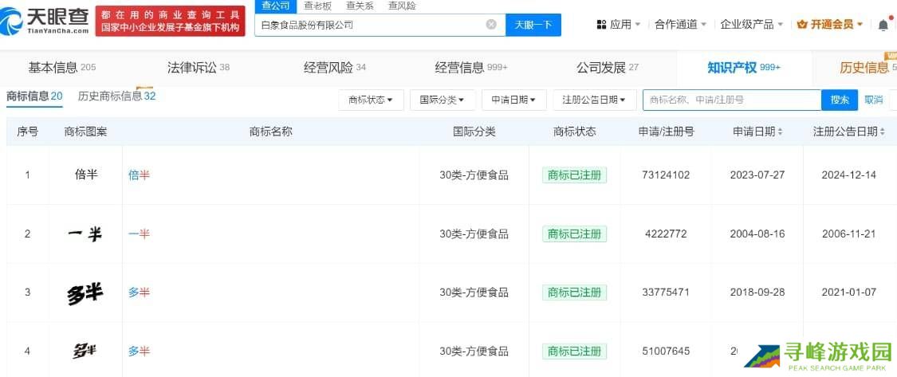Switch to the 知识产权 tab
Image resolution: width=897 pixels, height=377 pixels.
744,68
